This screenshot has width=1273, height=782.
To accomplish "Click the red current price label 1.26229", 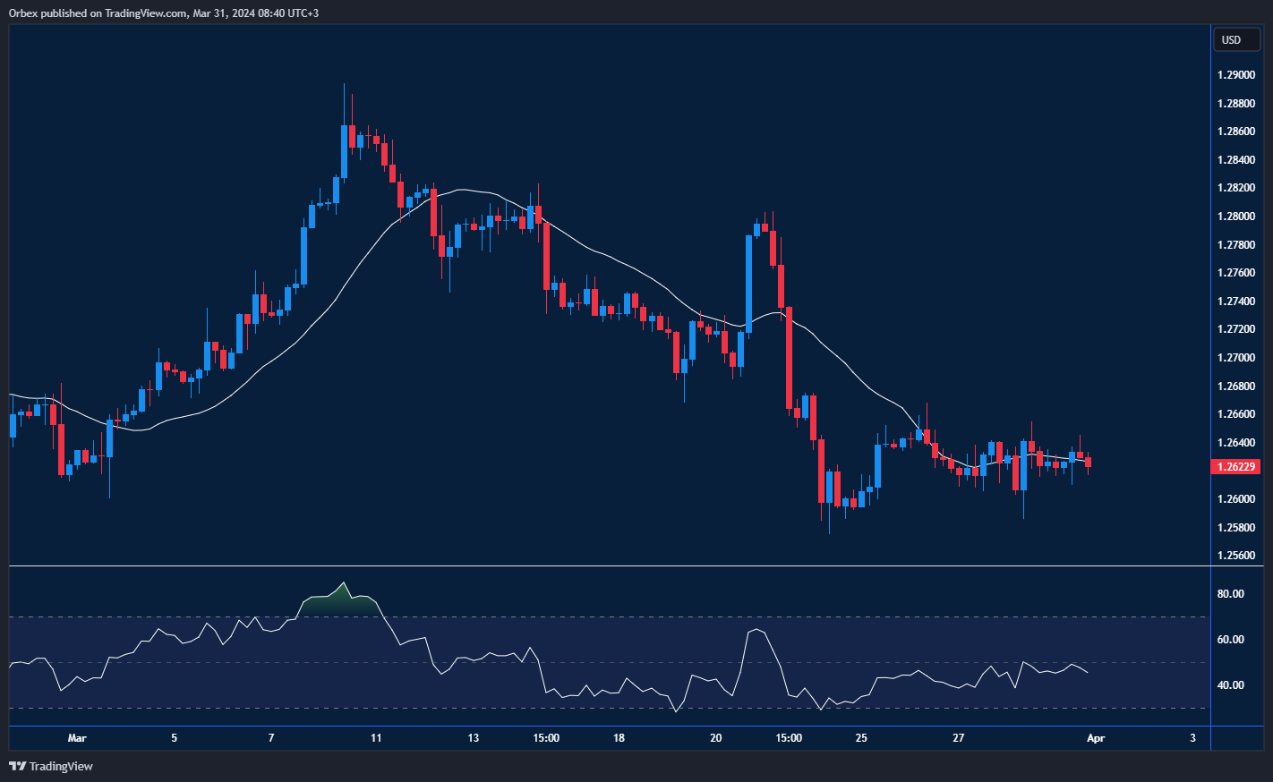I will click(x=1237, y=466).
